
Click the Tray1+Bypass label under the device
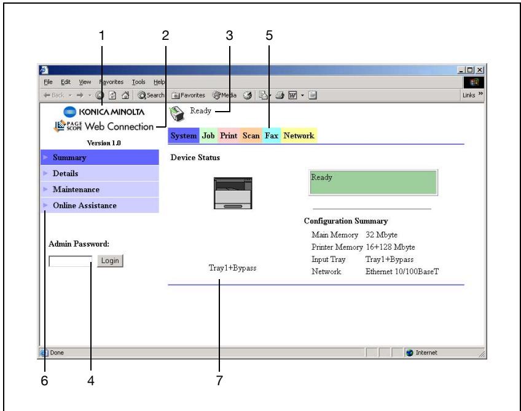click(x=233, y=268)
